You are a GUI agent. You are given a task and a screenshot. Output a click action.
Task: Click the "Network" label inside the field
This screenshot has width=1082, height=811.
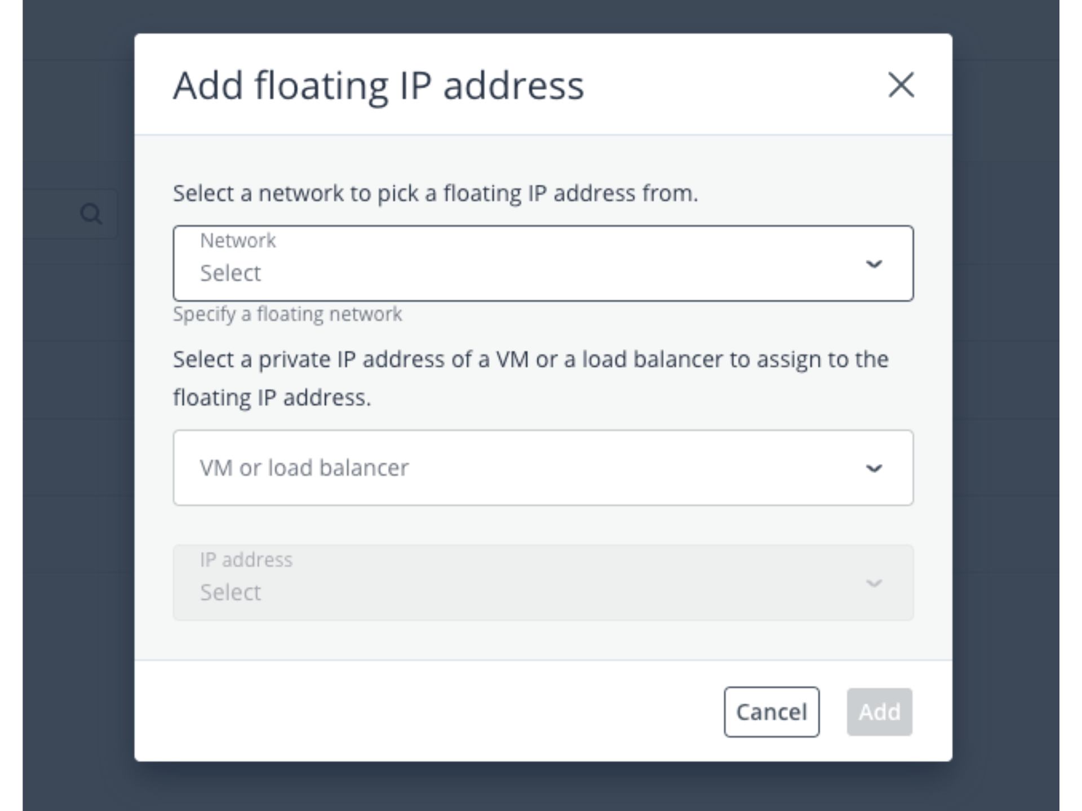tap(238, 240)
